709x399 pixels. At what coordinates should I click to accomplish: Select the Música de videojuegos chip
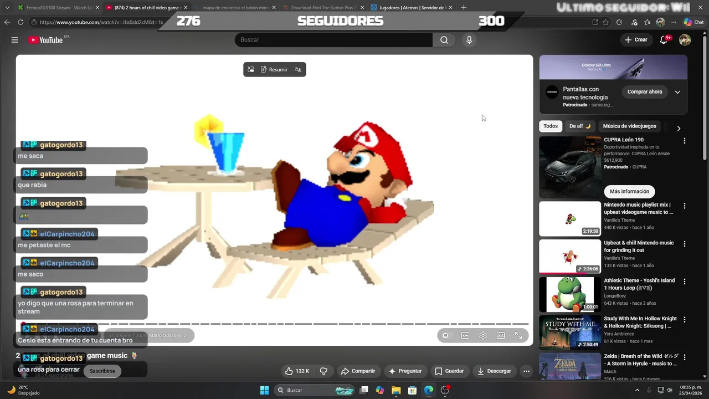pos(629,126)
